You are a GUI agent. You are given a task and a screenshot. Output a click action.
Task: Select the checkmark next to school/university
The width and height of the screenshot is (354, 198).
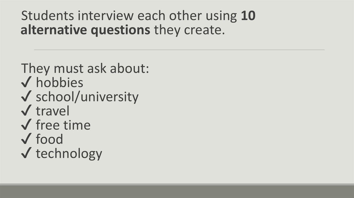(x=27, y=97)
